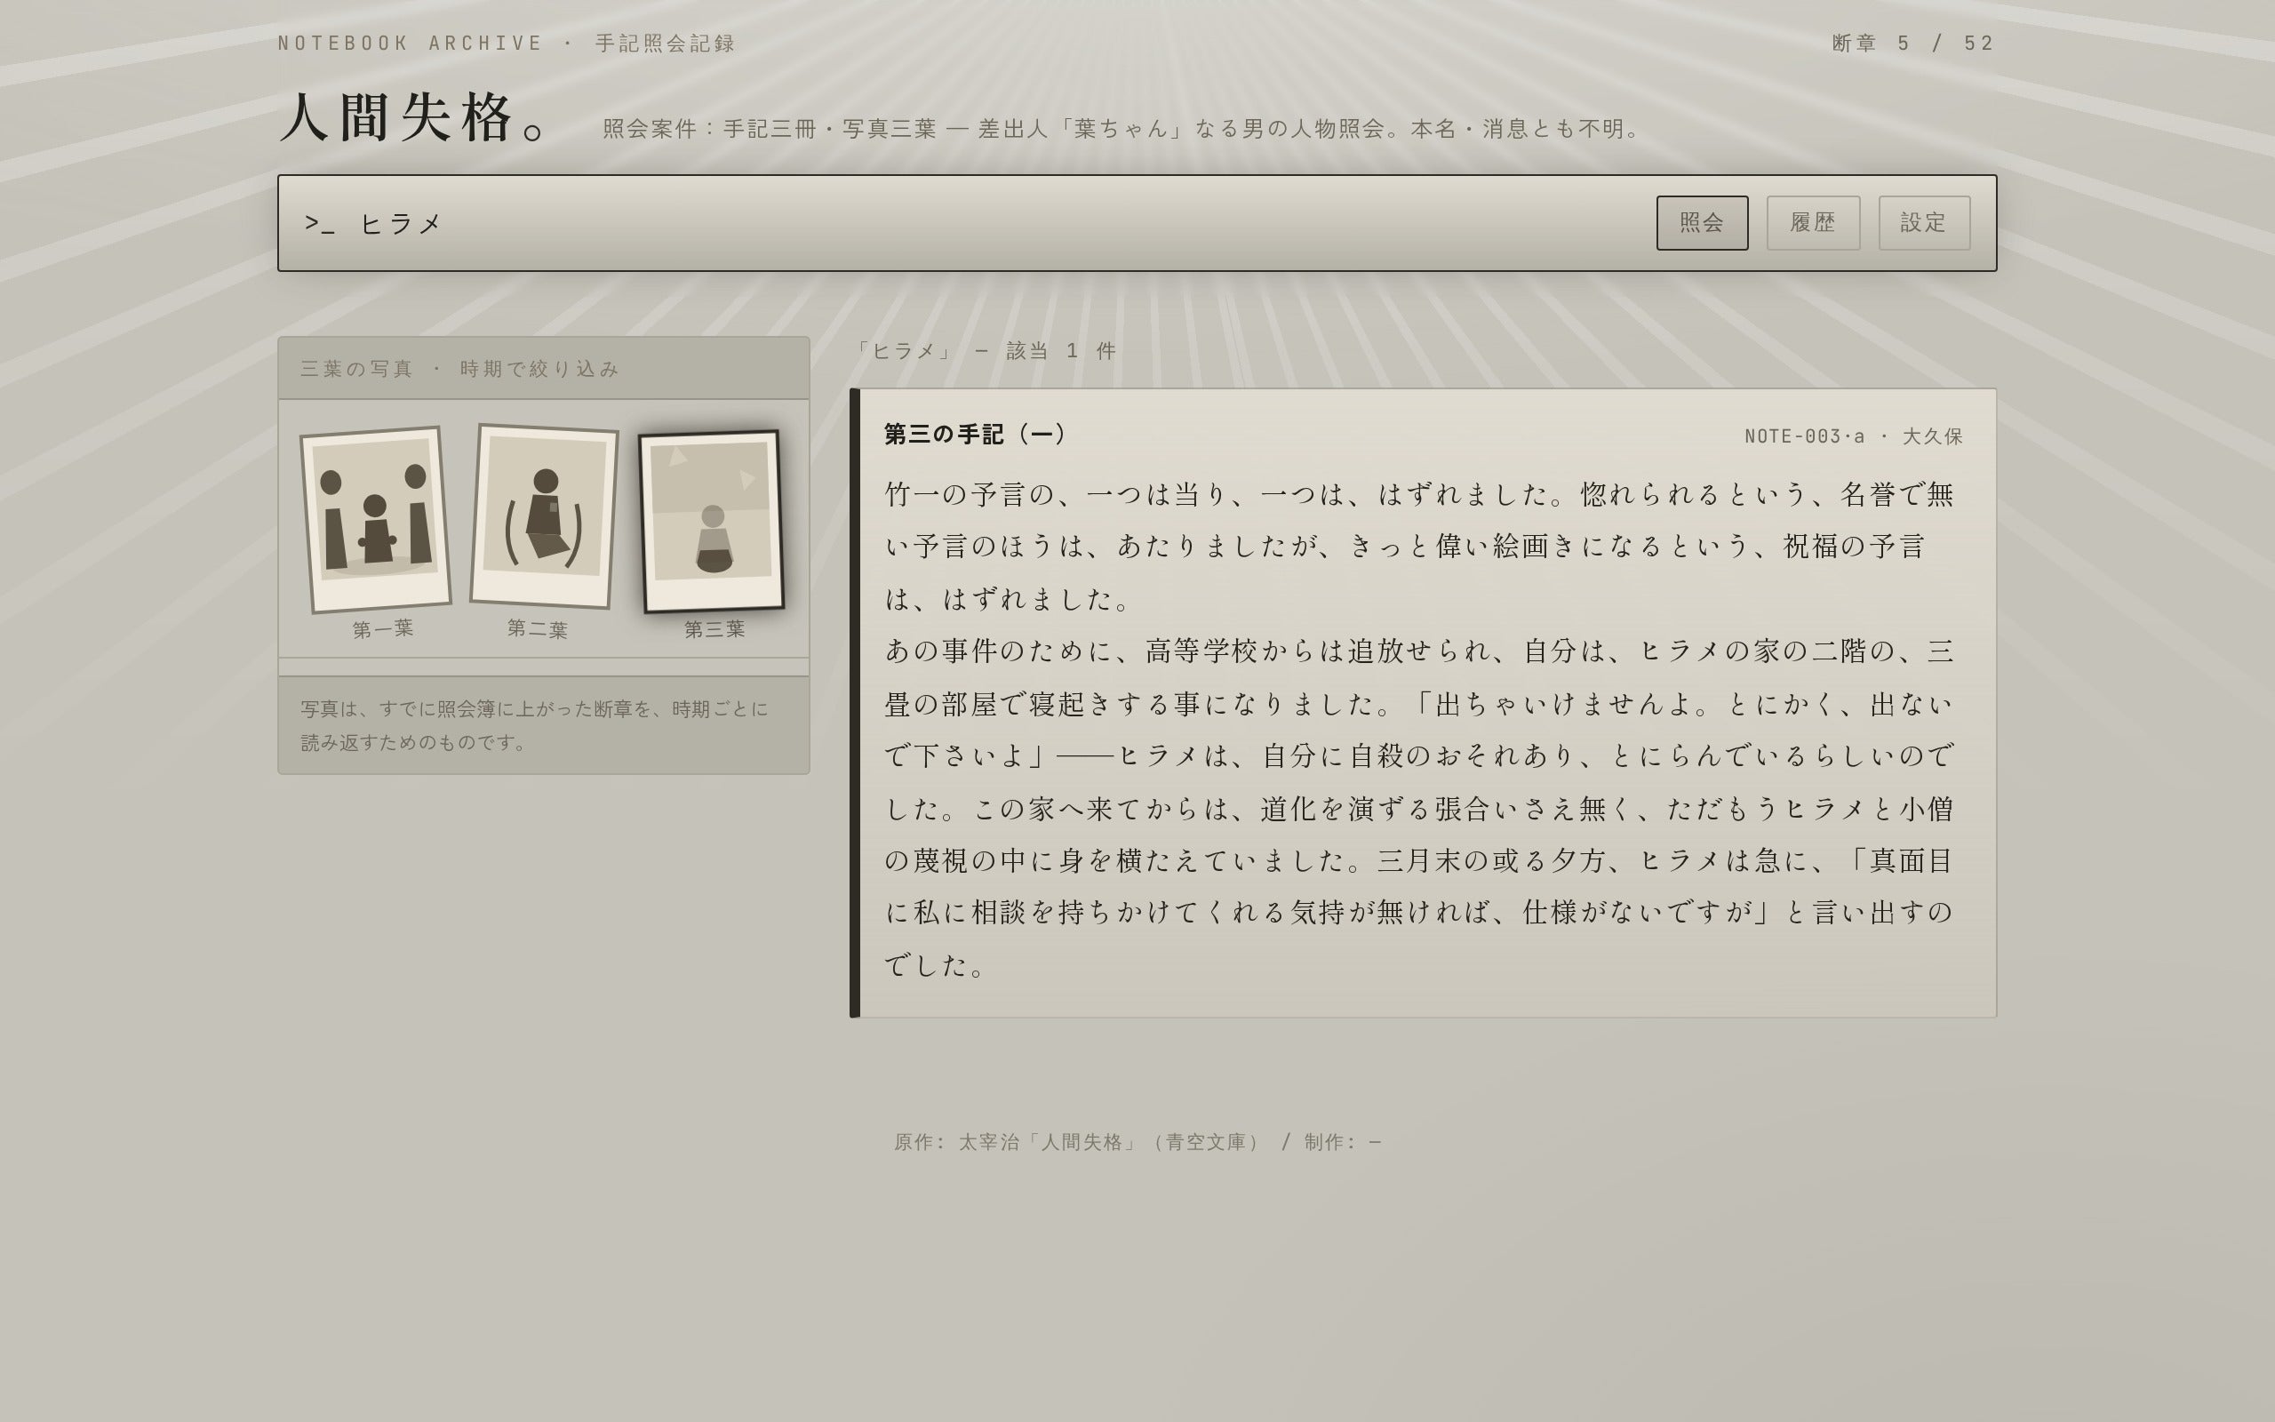Screen dimensions: 2275x1422
Task: Click the result heading 第三の手記（一）
Action: (x=976, y=435)
